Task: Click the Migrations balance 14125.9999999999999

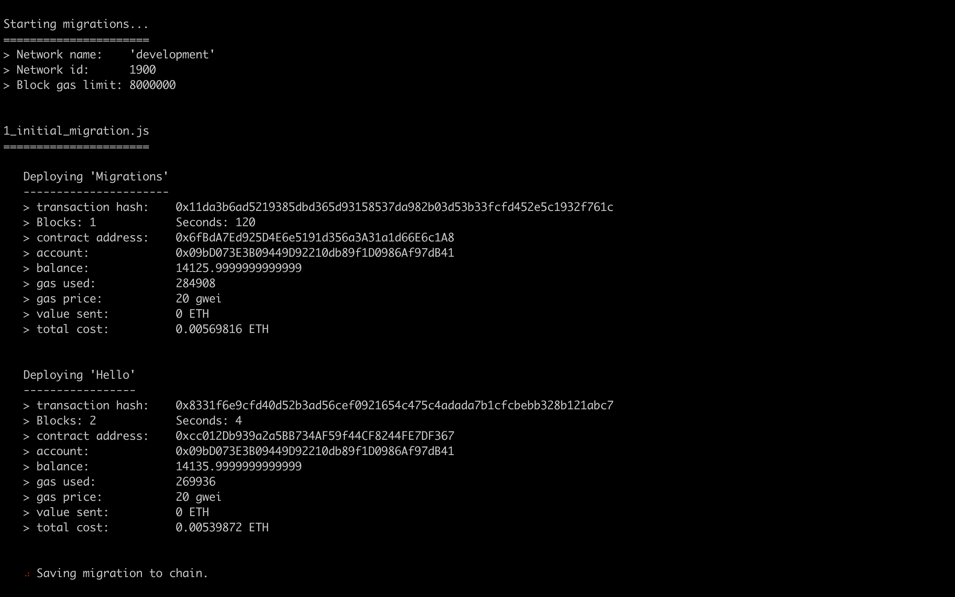Action: tap(238, 269)
